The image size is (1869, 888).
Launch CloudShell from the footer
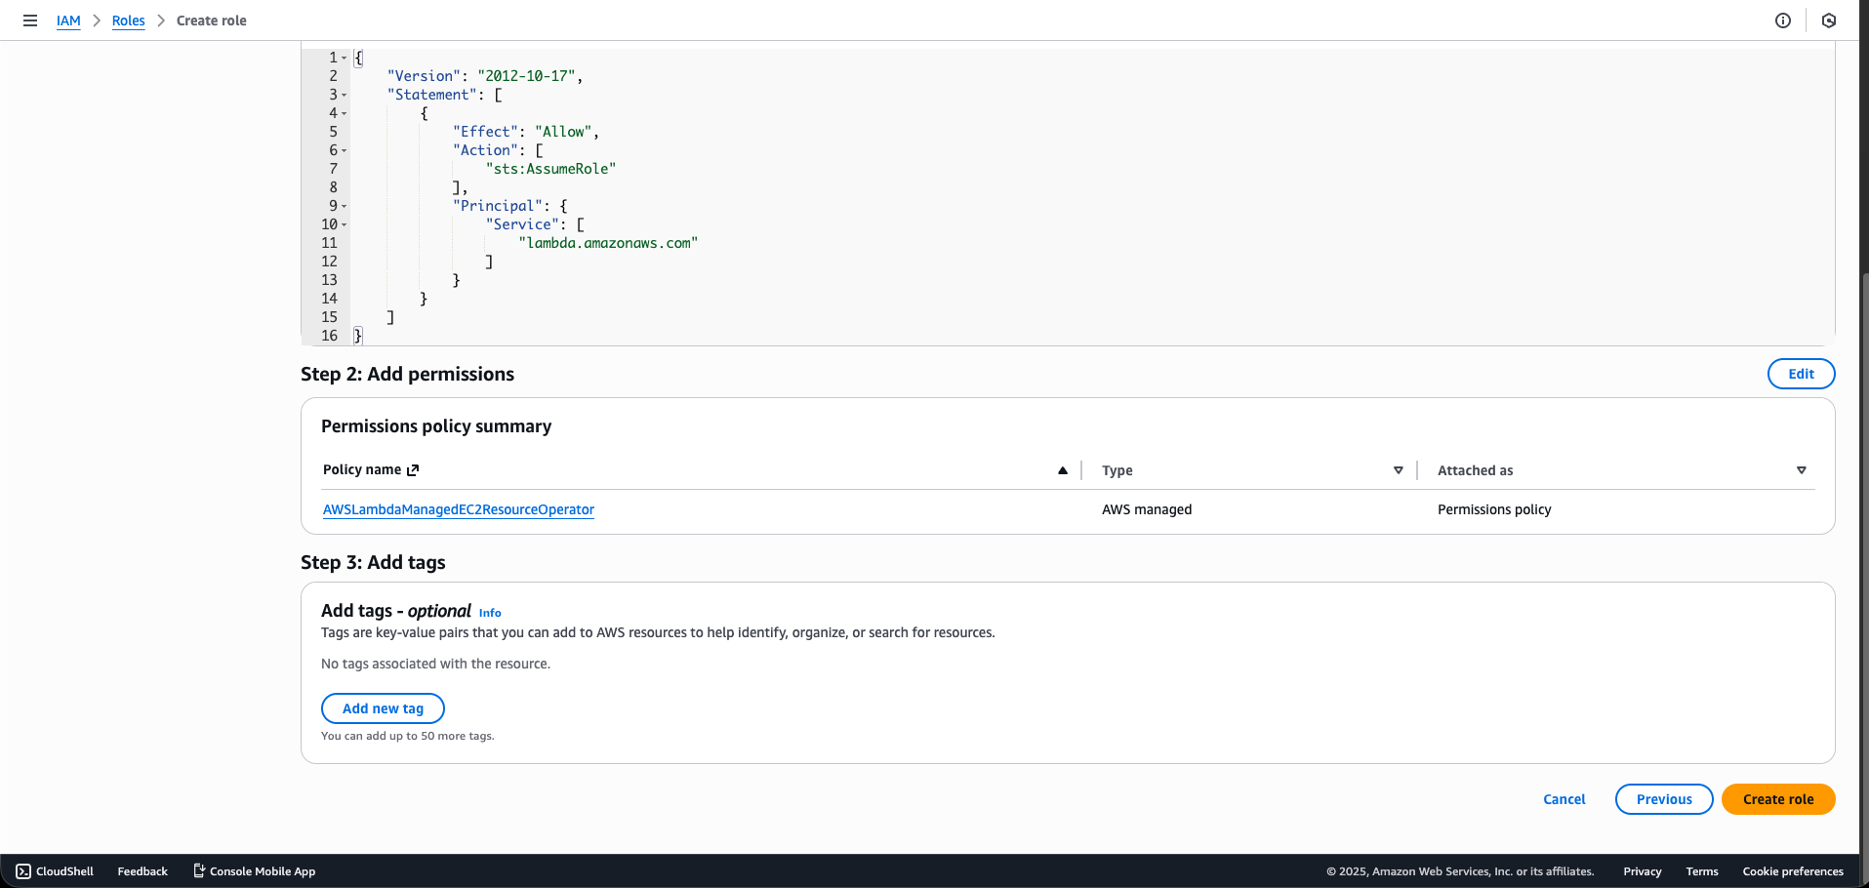pos(54,870)
